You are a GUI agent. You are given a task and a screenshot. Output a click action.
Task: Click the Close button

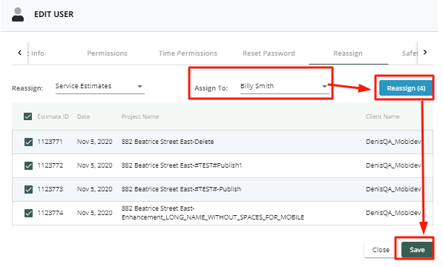pos(381,250)
